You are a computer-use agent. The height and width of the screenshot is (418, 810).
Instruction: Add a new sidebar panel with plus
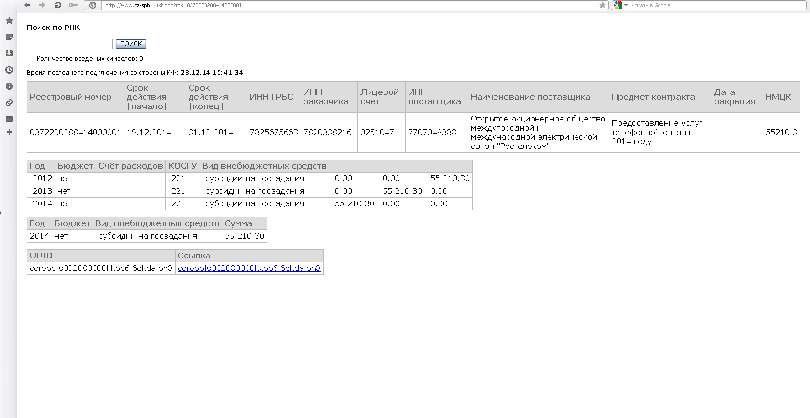pyautogui.click(x=9, y=132)
